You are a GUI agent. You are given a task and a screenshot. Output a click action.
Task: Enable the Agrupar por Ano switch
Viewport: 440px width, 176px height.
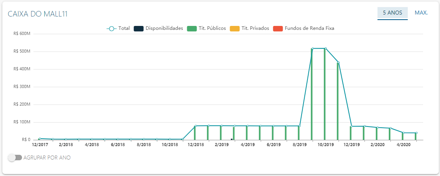pyautogui.click(x=15, y=158)
